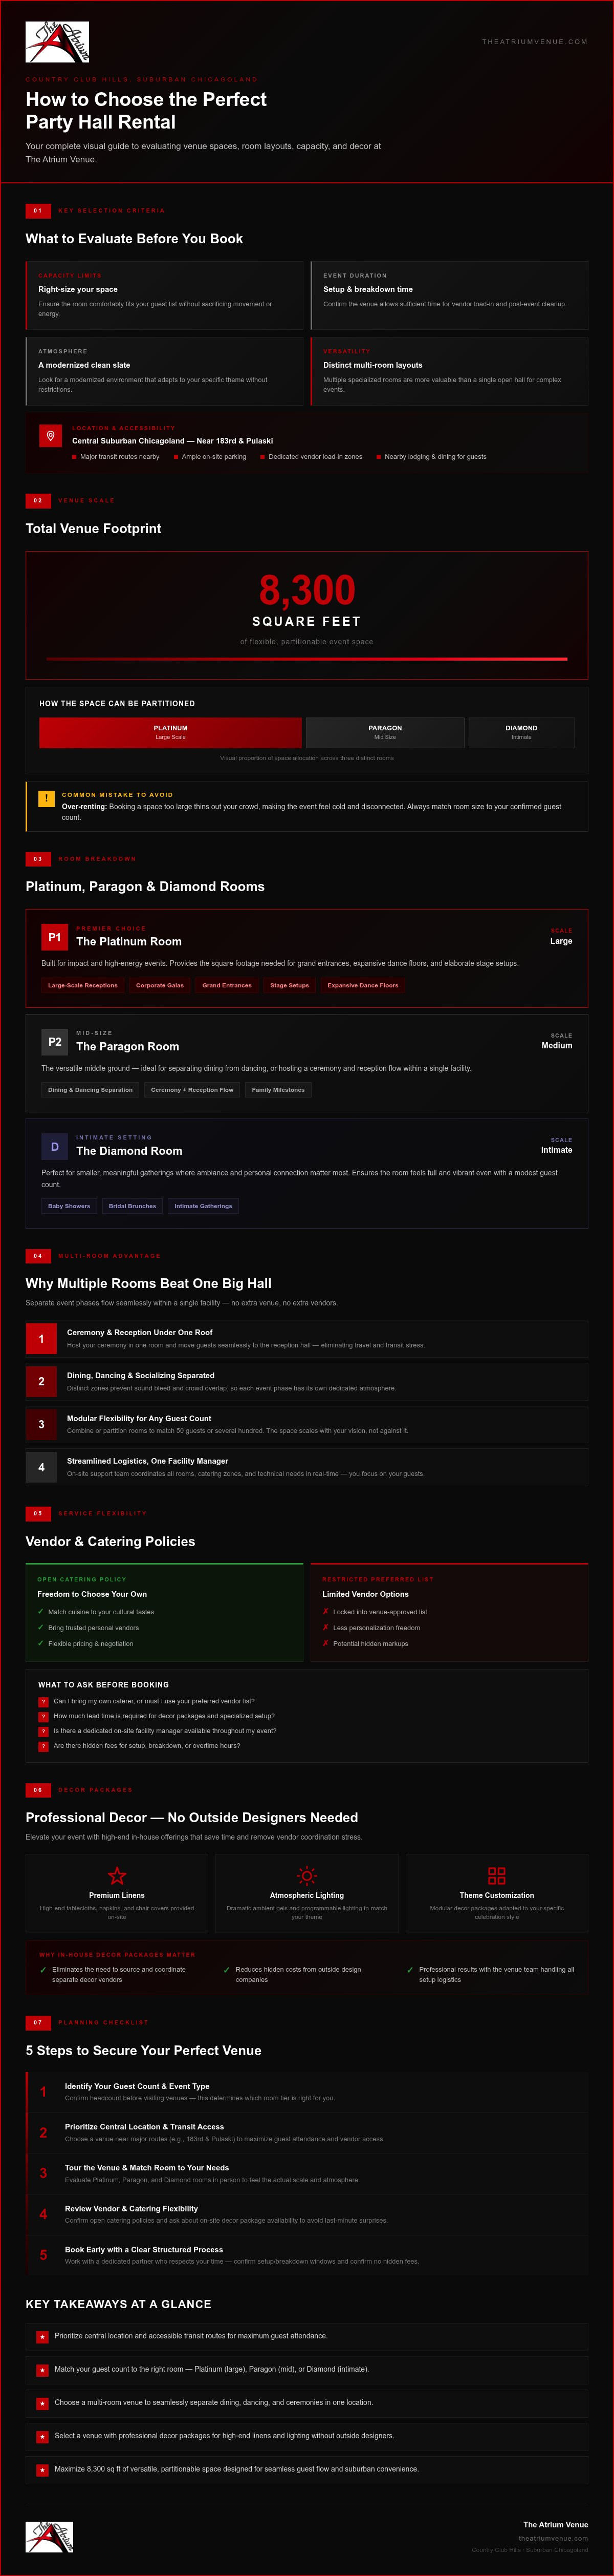
Task: Select the D Diamond Room badge
Action: click(55, 1146)
